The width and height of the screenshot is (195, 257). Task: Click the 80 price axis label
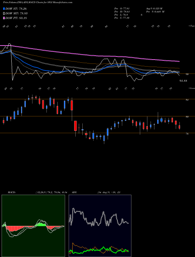(187, 117)
